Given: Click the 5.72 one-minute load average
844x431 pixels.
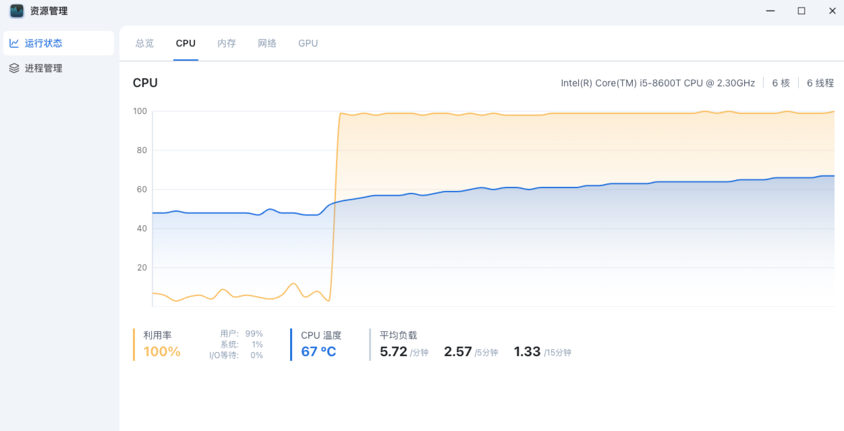Looking at the screenshot, I should 393,351.
